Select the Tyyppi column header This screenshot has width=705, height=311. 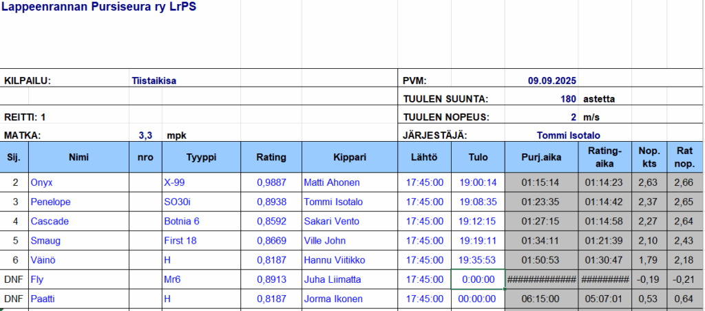(201, 157)
